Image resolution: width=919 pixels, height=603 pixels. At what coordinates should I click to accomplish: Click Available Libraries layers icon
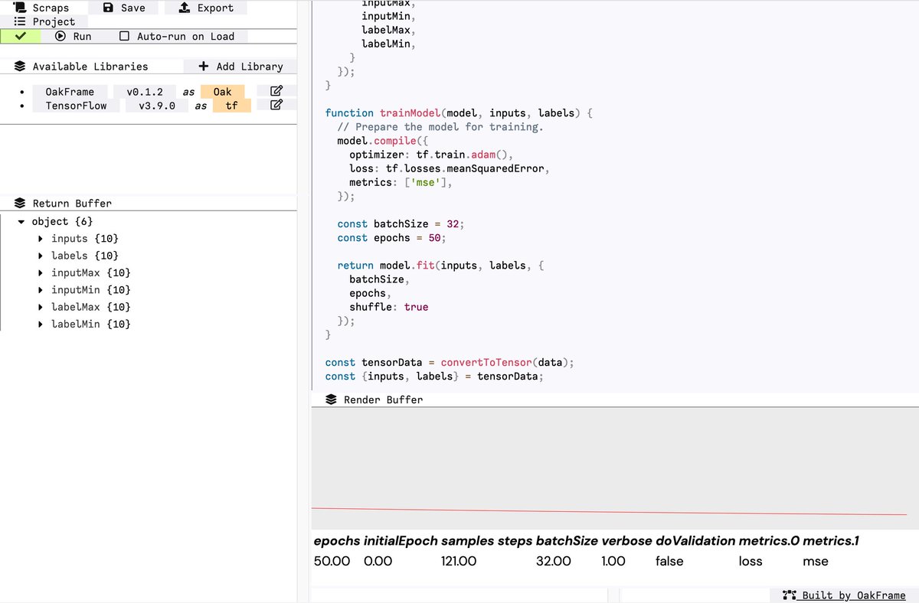20,67
